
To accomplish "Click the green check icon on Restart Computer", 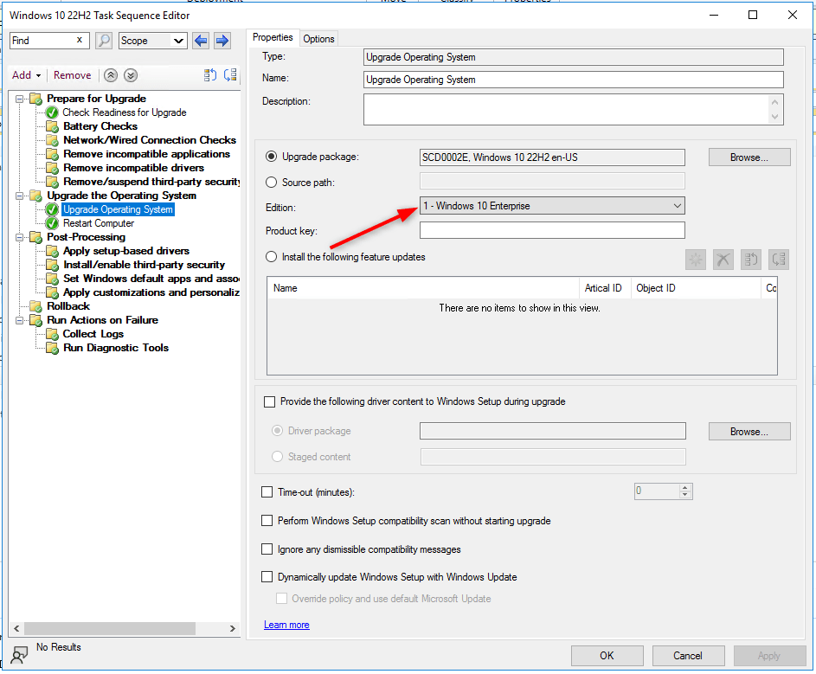I will coord(51,223).
